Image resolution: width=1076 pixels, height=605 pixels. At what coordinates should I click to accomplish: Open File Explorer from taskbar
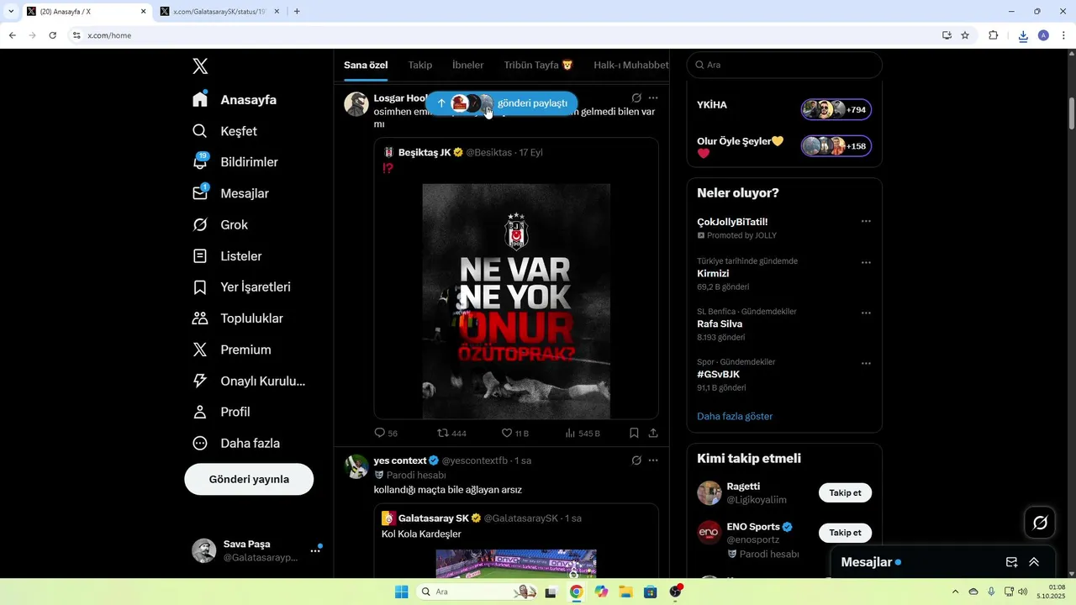point(625,592)
